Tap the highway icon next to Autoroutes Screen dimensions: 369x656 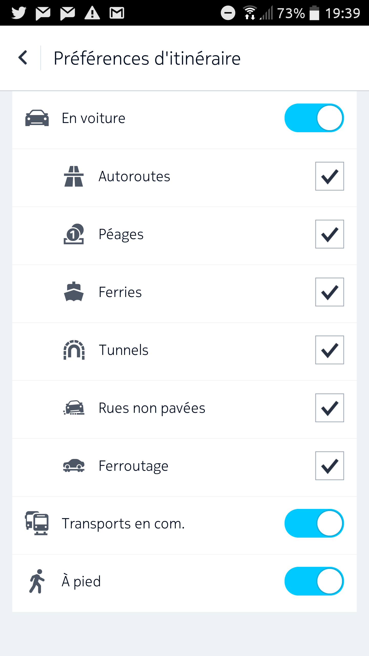(74, 176)
